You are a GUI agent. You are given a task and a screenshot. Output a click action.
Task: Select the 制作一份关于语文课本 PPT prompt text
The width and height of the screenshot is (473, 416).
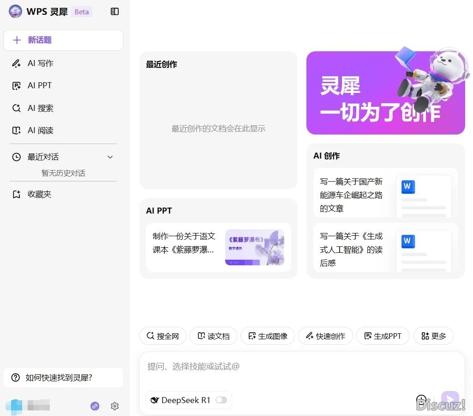[184, 243]
